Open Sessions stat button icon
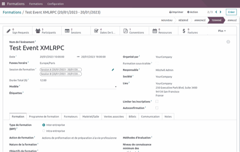This screenshot has width=240, height=152. coord(67,31)
